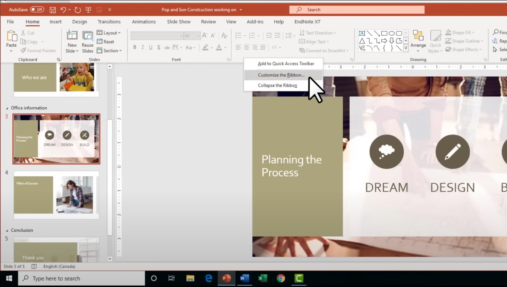
Task: Open the Shape Fill color picker
Action: (x=460, y=32)
